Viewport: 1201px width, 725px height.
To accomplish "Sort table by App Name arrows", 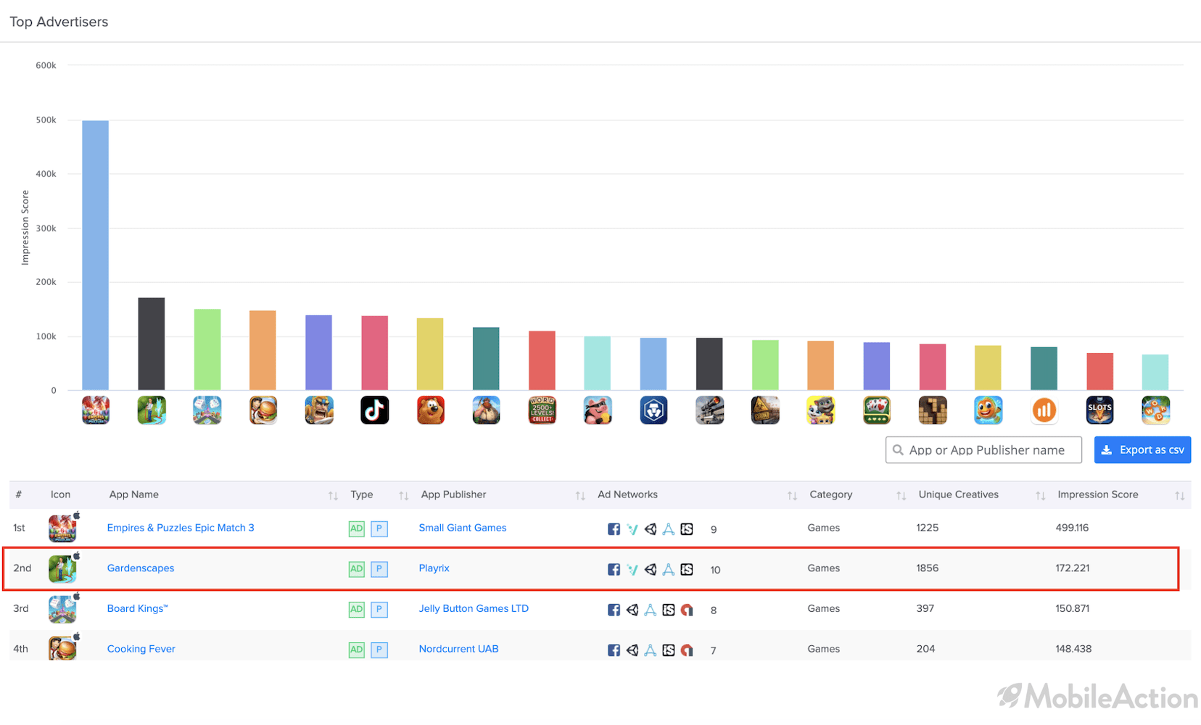I will [333, 496].
